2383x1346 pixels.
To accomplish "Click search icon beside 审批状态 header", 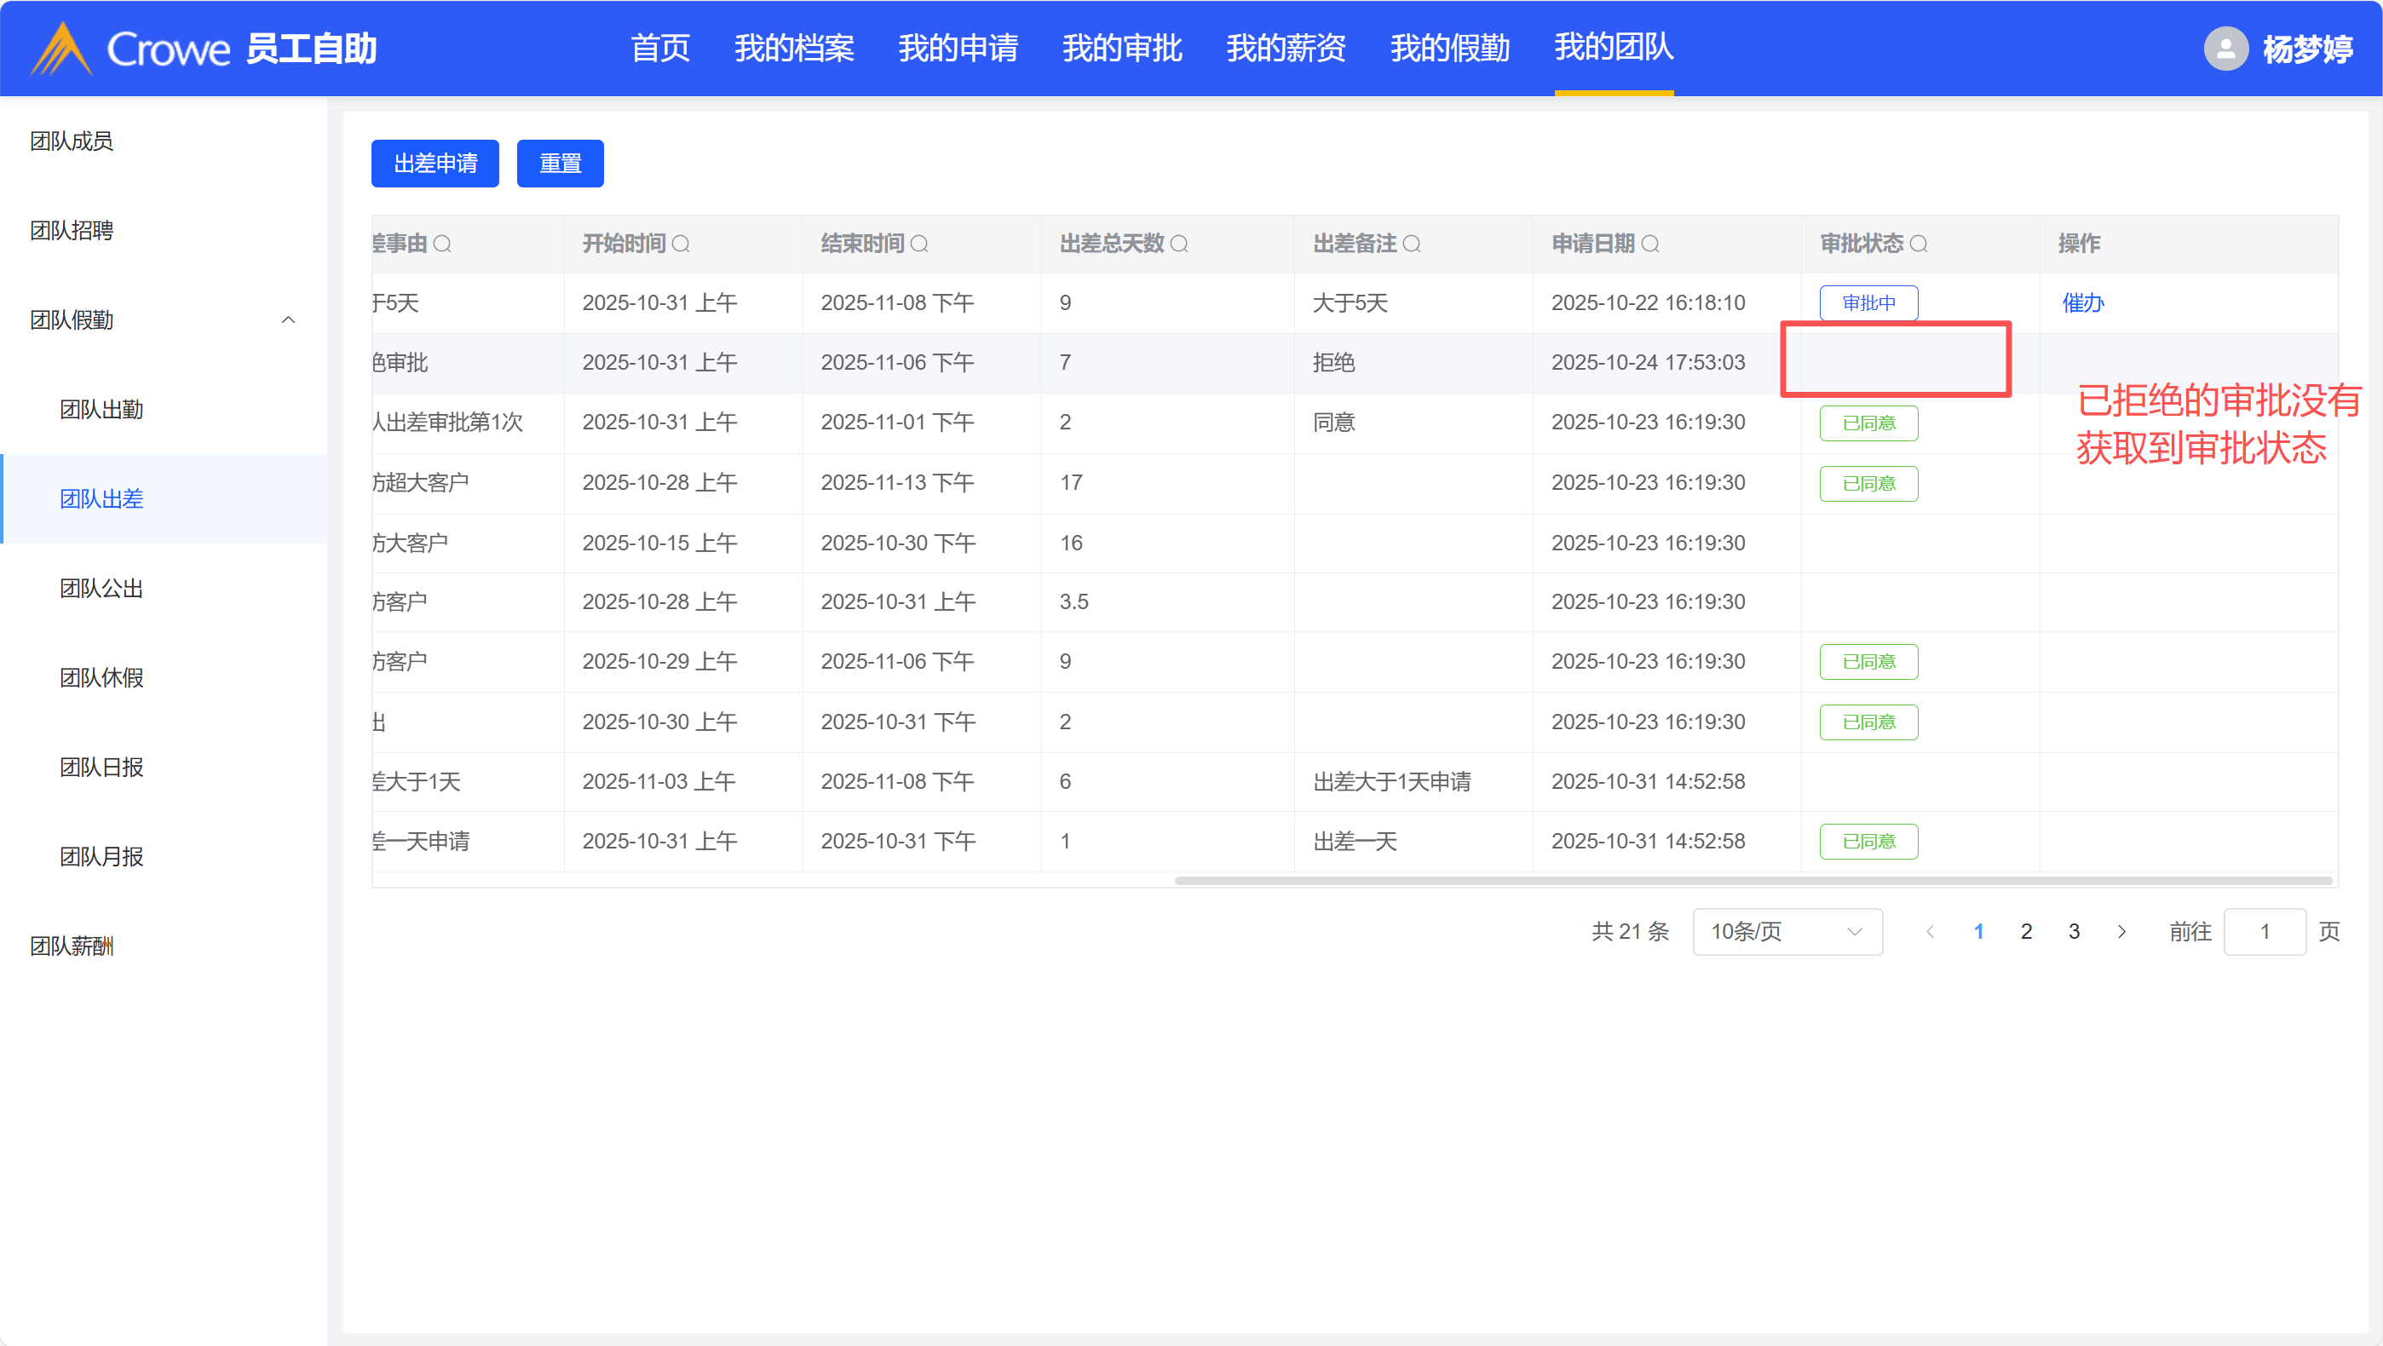I will pos(1919,244).
